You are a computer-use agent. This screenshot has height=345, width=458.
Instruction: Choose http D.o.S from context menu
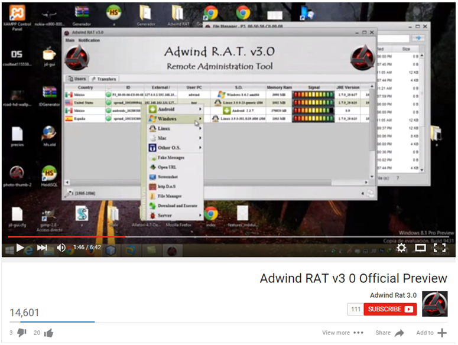(175, 187)
